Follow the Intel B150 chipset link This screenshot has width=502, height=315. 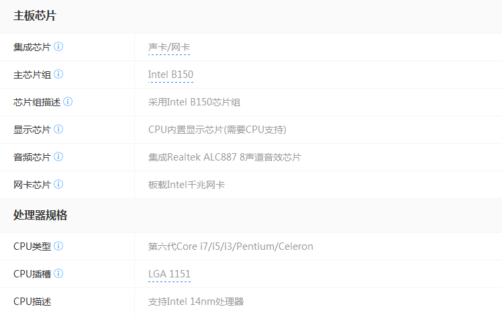click(x=170, y=75)
